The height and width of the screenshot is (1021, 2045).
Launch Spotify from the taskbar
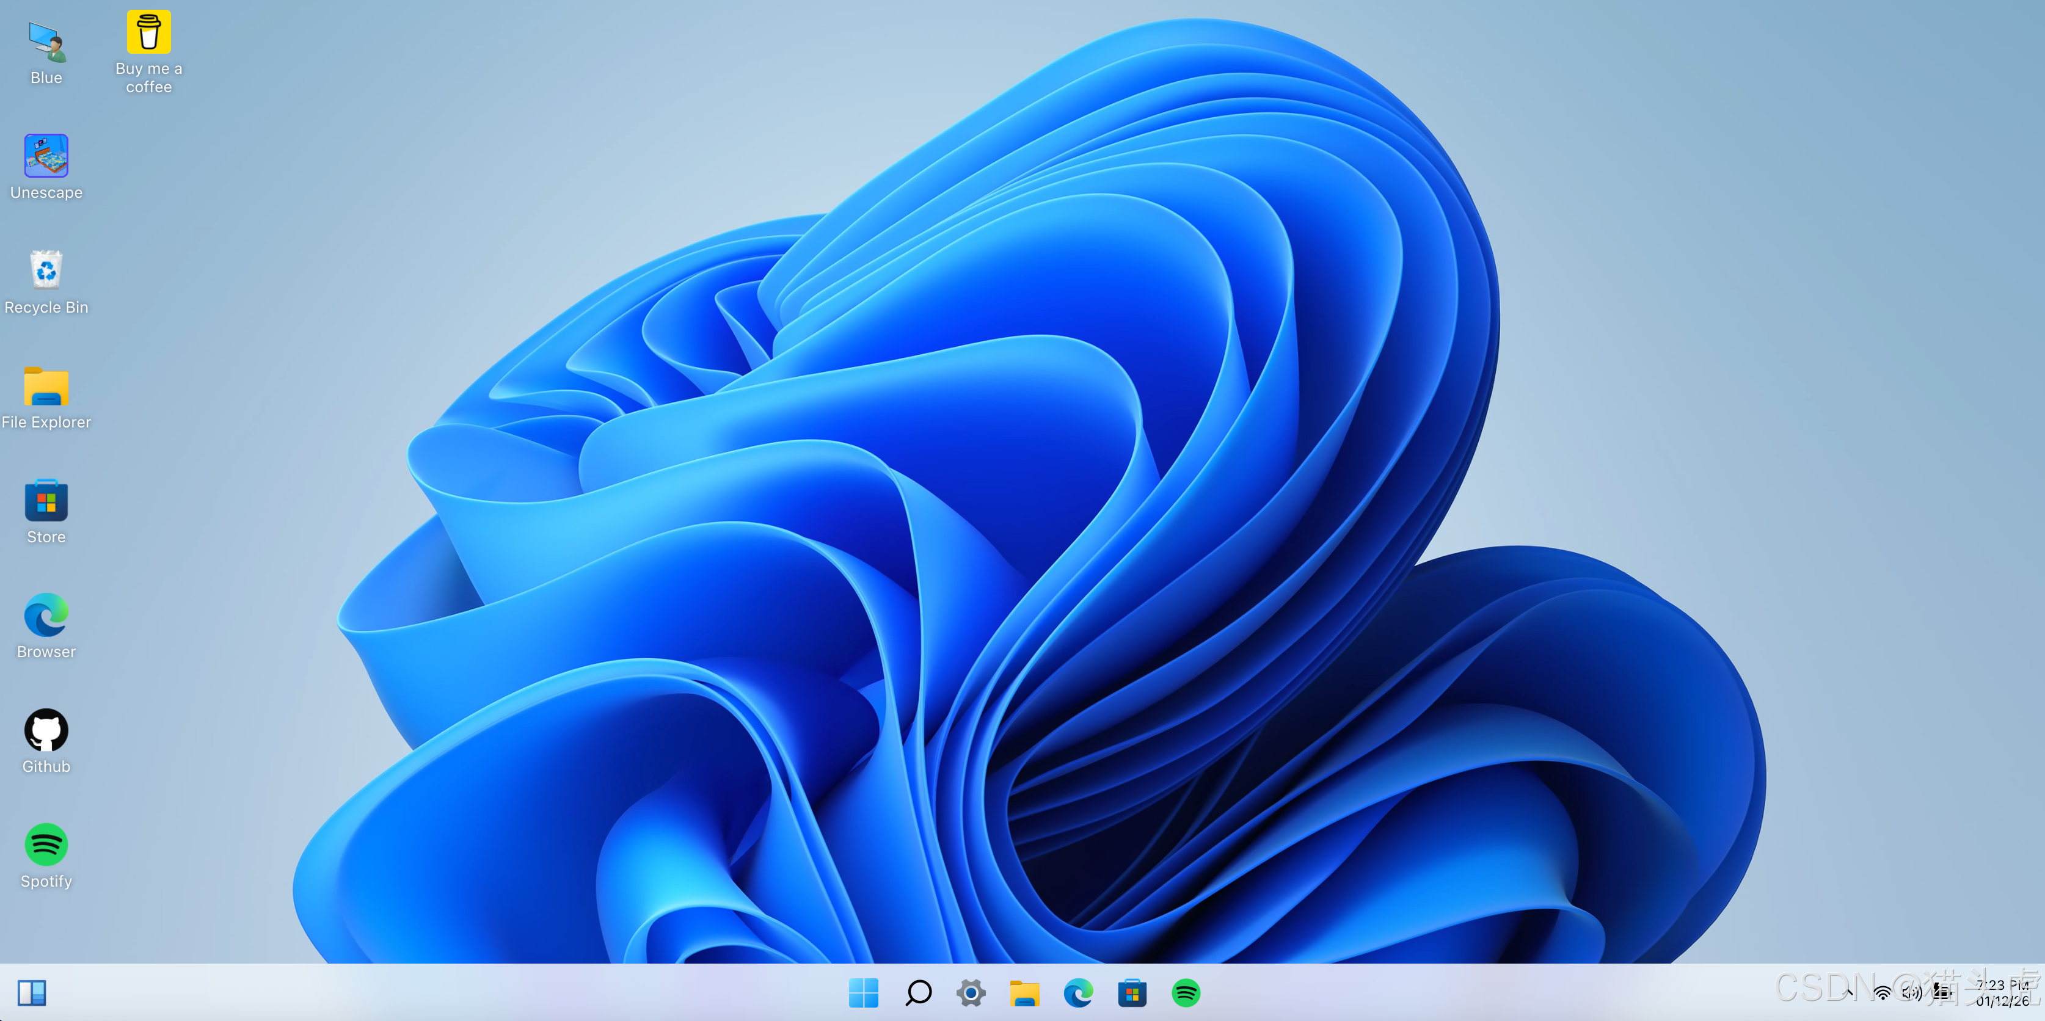(1186, 992)
